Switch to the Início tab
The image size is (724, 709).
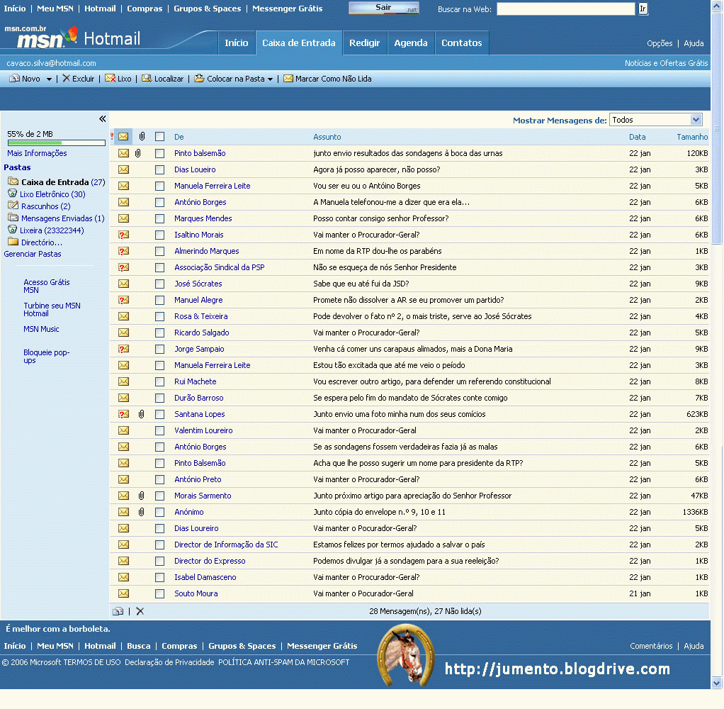coord(237,43)
